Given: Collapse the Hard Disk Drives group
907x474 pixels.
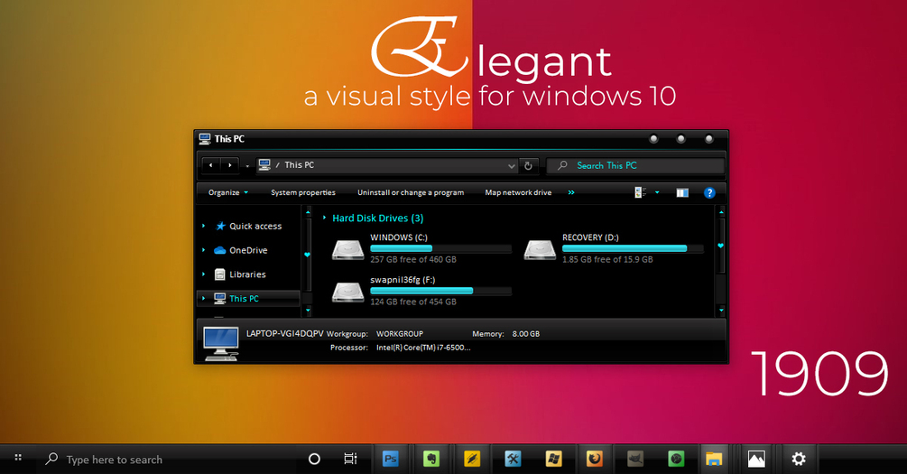Looking at the screenshot, I should click(x=325, y=218).
